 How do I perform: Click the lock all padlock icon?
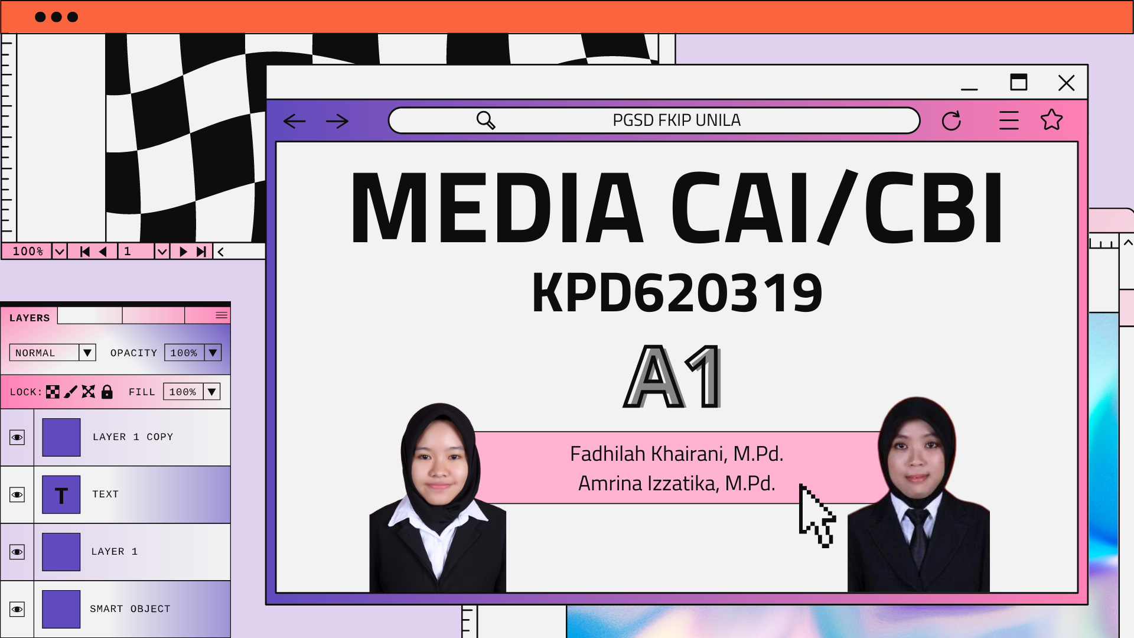coord(107,392)
